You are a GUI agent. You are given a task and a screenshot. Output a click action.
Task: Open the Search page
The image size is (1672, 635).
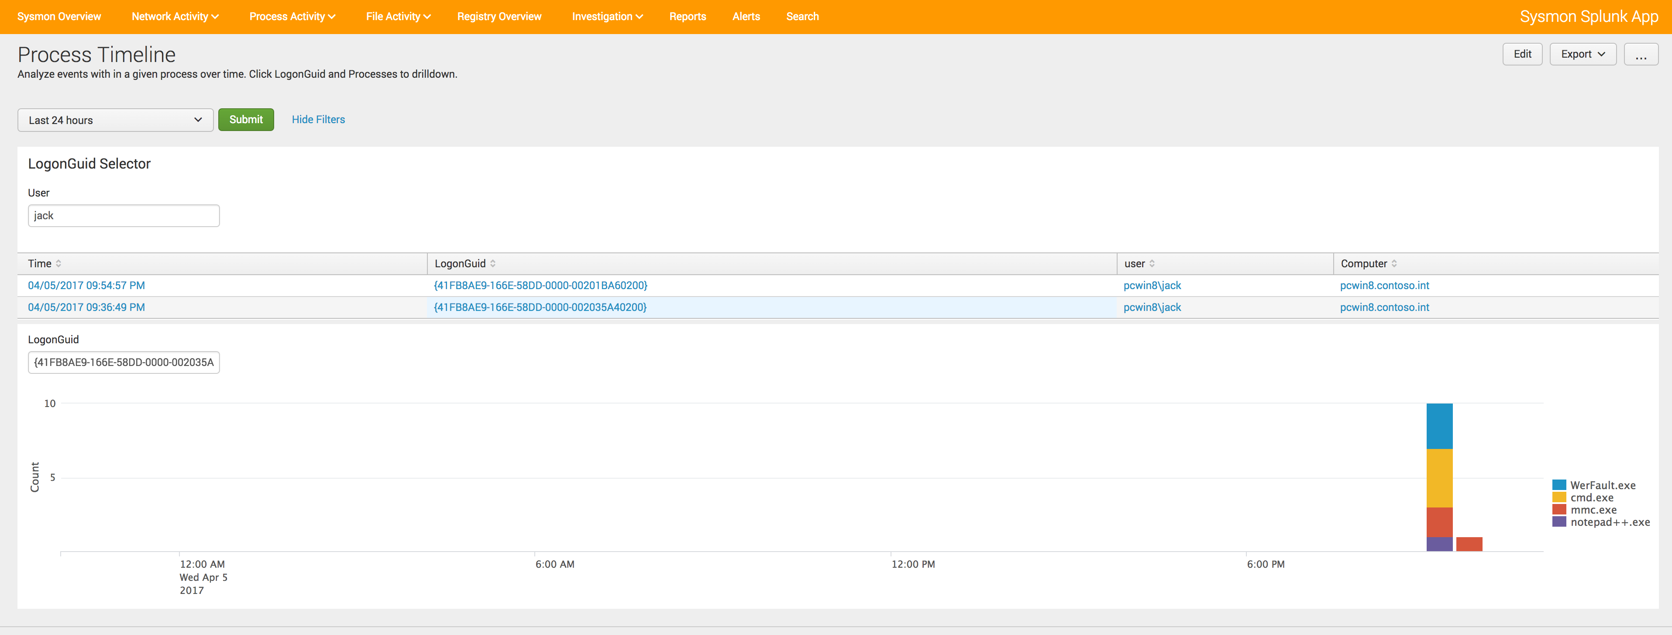[x=802, y=17]
